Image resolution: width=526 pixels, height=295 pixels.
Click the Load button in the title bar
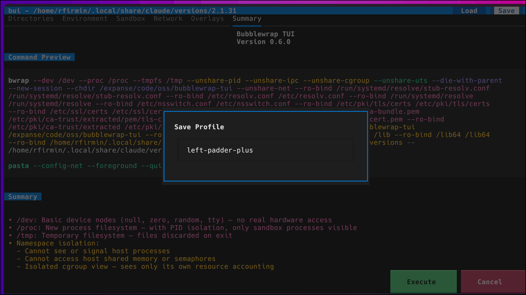tap(469, 11)
